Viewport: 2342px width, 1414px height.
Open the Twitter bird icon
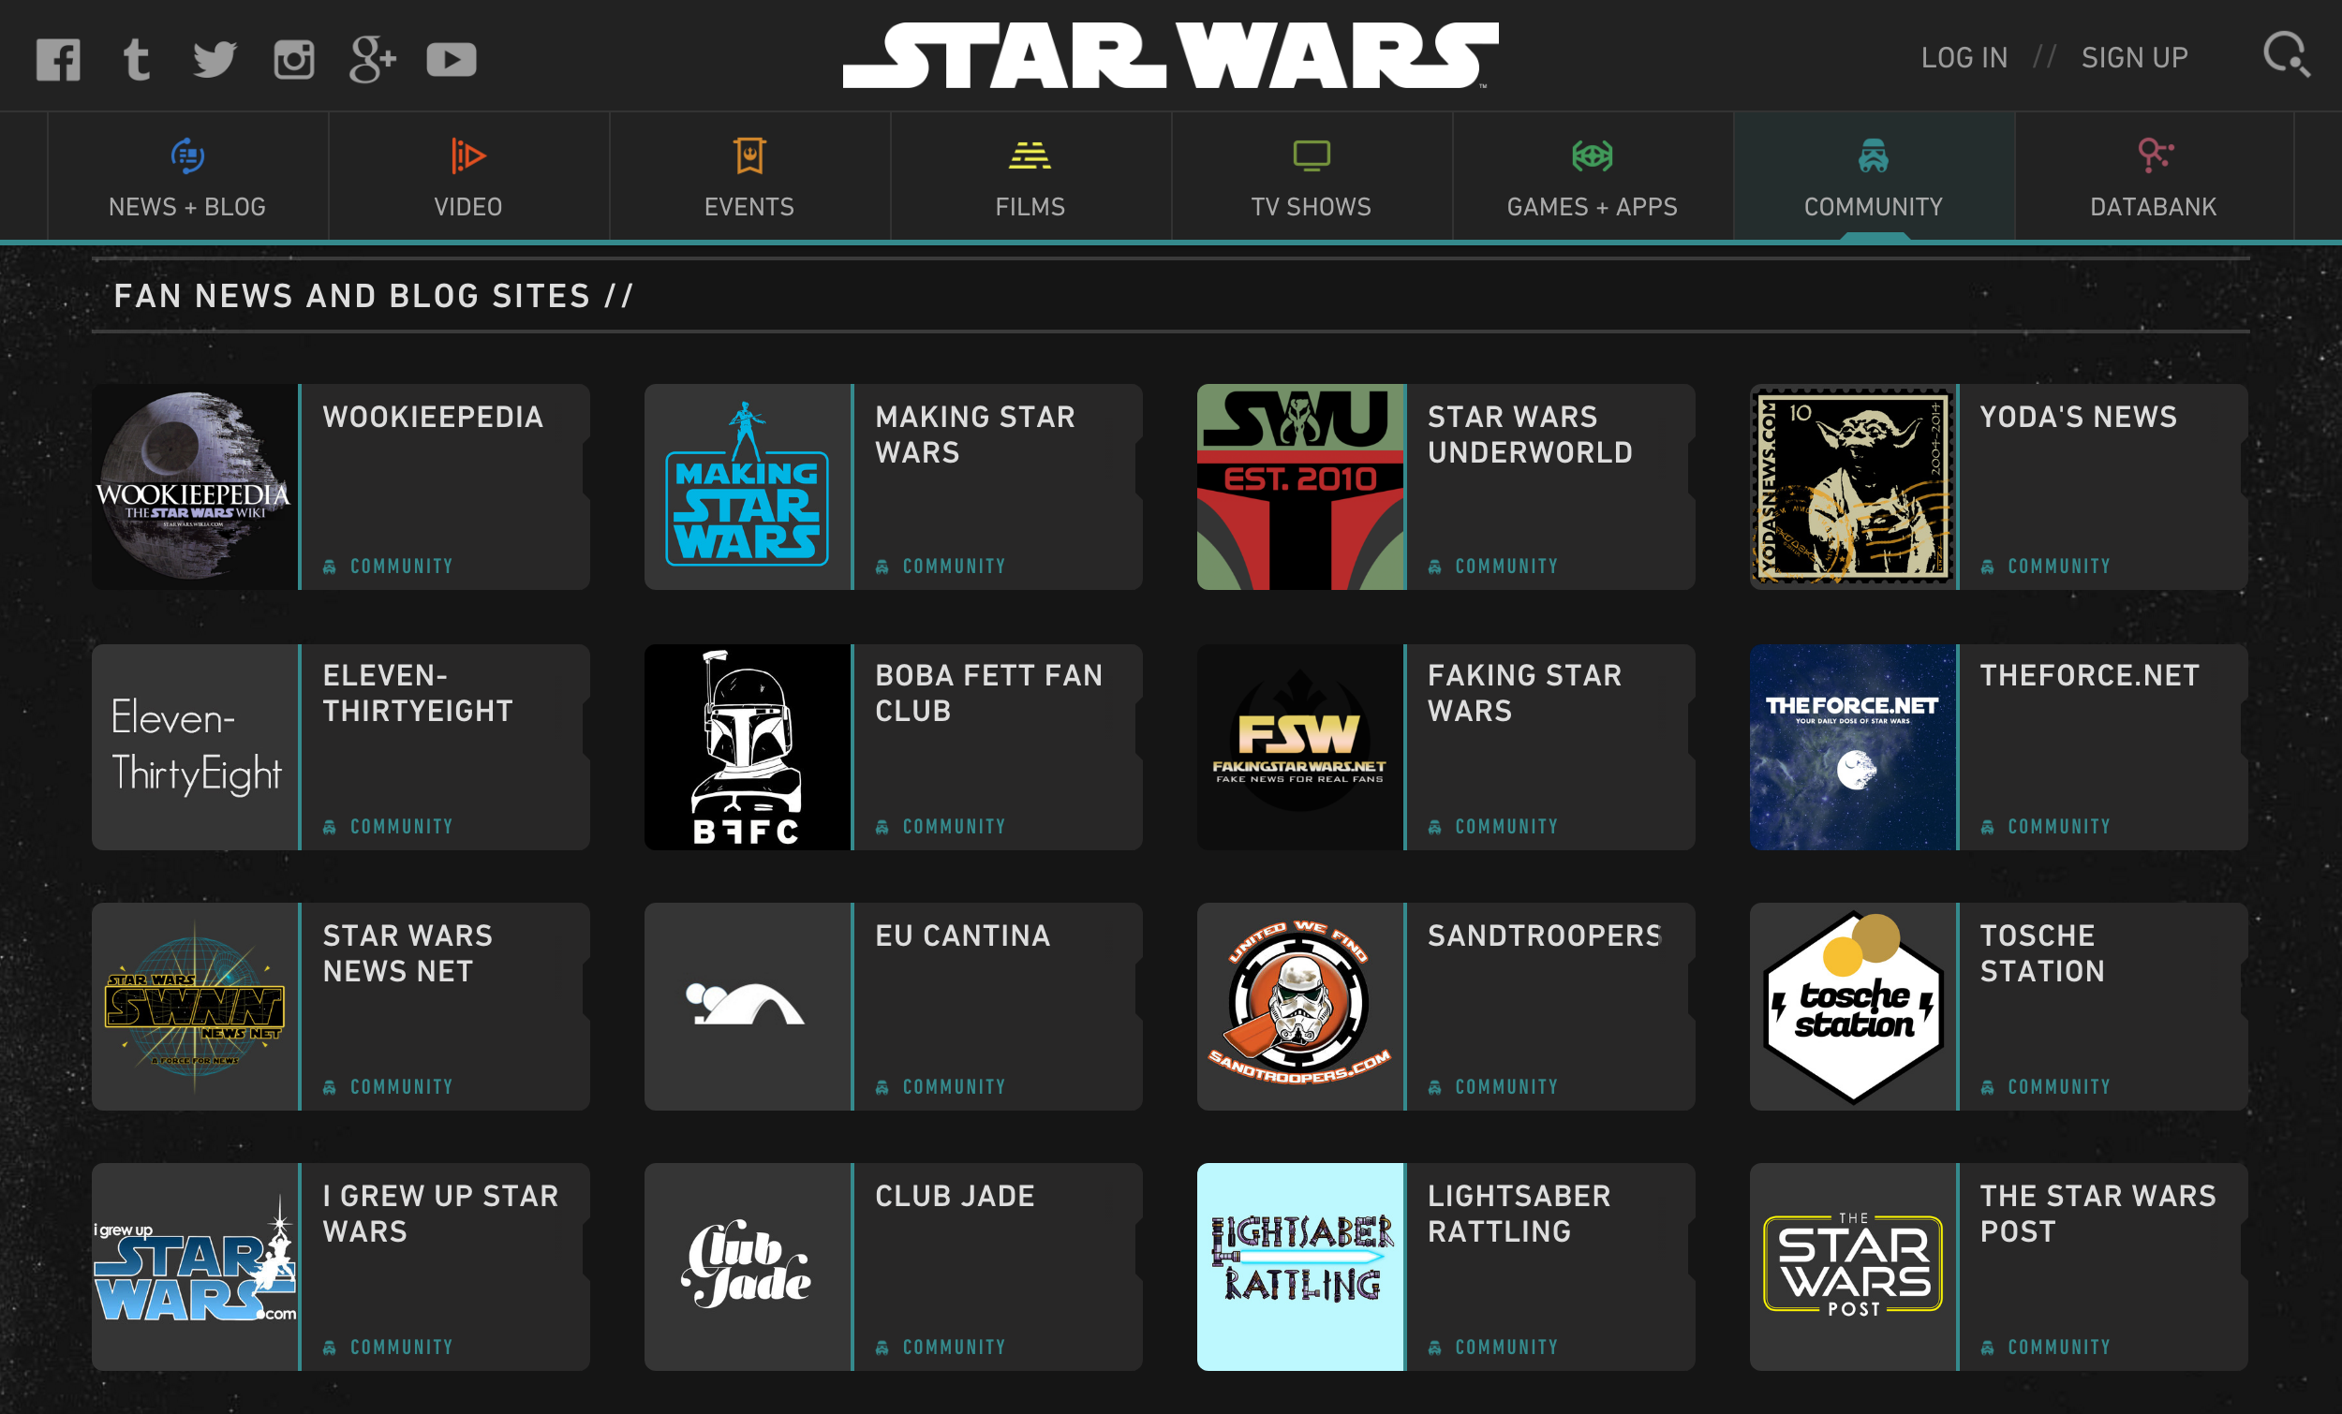[215, 60]
